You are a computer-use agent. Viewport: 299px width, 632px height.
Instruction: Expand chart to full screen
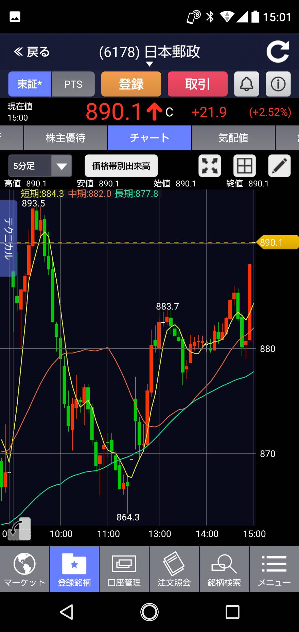pos(210,166)
